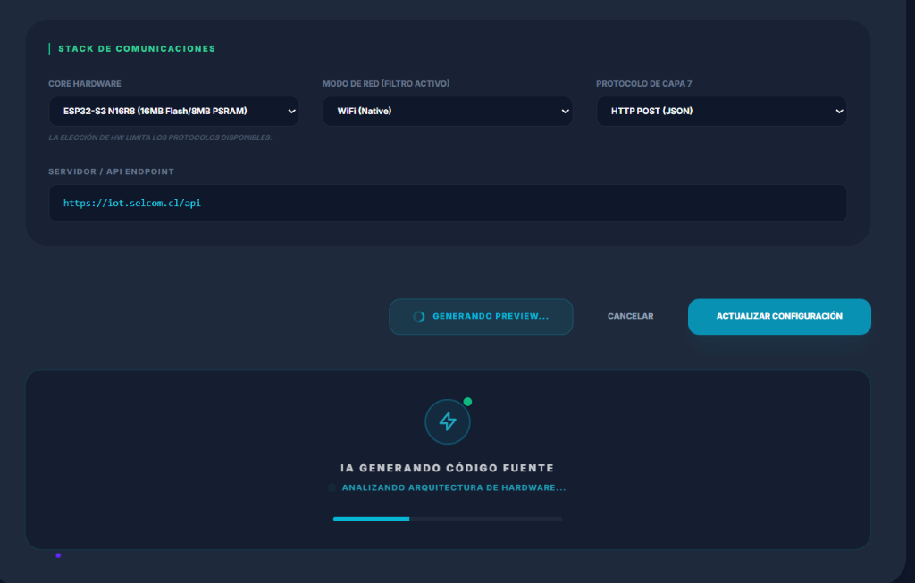Click the chevron on the Protocolo de Capa 7 dropdown
915x583 pixels.
click(x=839, y=111)
